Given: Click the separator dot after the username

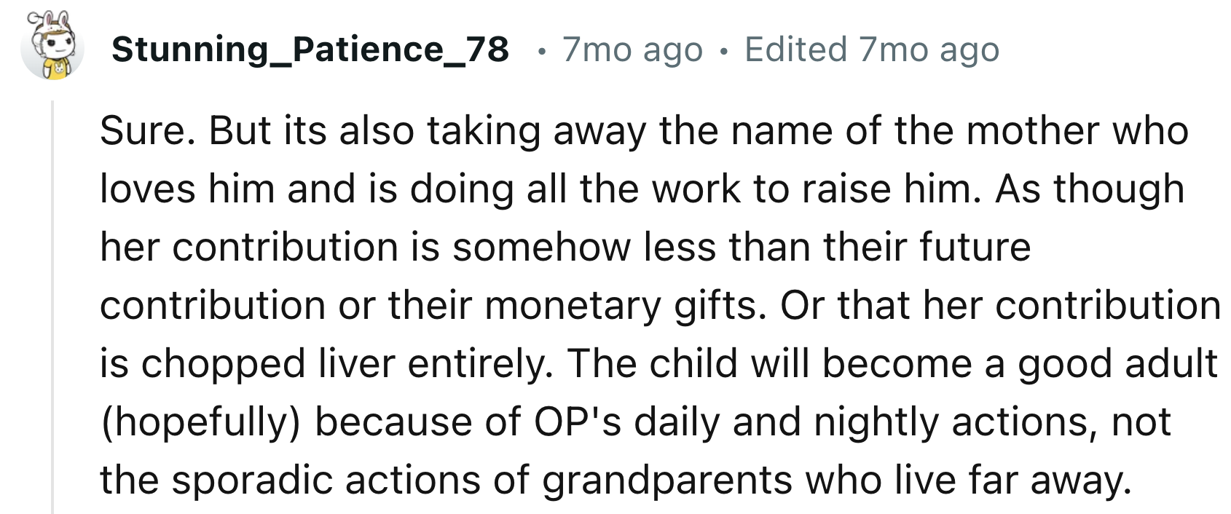Looking at the screenshot, I should (540, 51).
